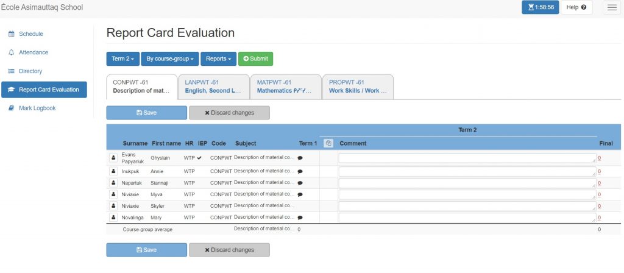This screenshot has height=273, width=624.
Task: Click person icon for Niviaxie Skyler
Action: pyautogui.click(x=113, y=206)
